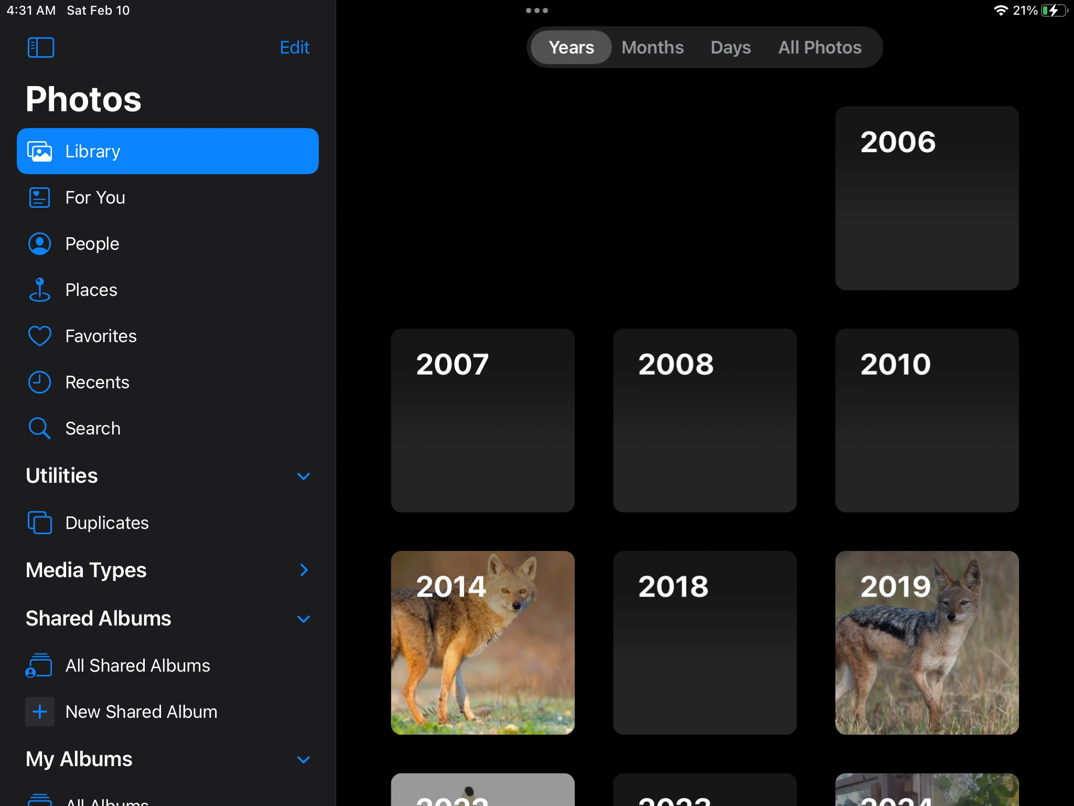Collapse the Utilities section

303,476
